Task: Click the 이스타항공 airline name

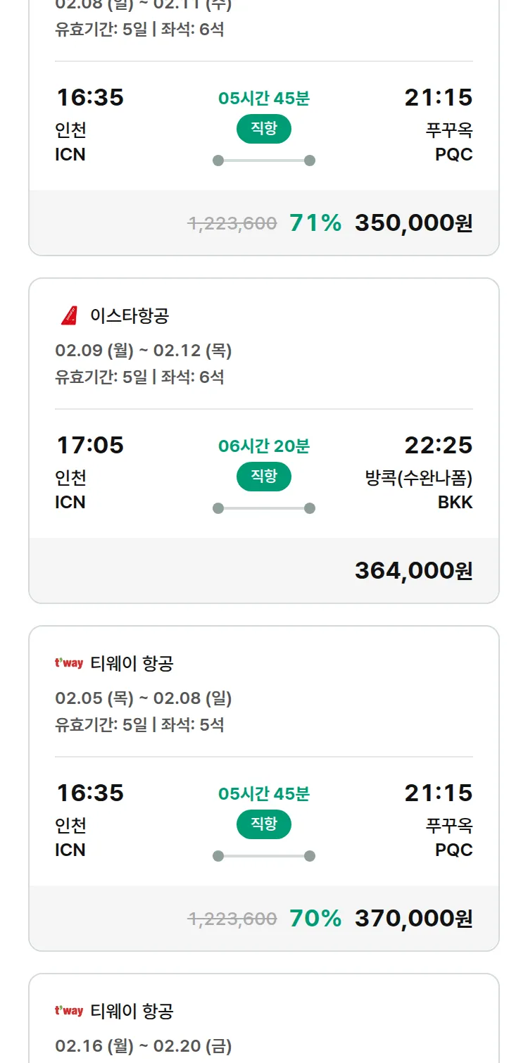Action: tap(130, 316)
